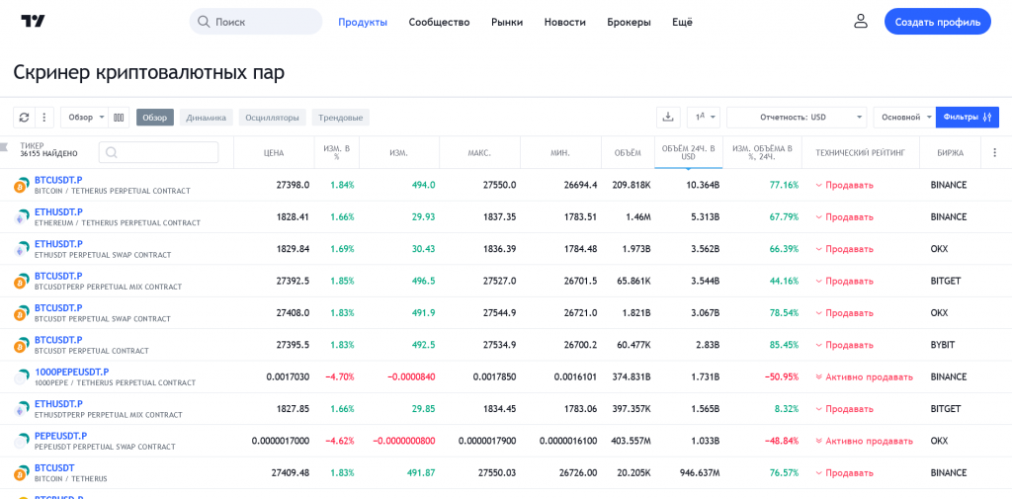Focus the ticker filter search box

(x=159, y=152)
